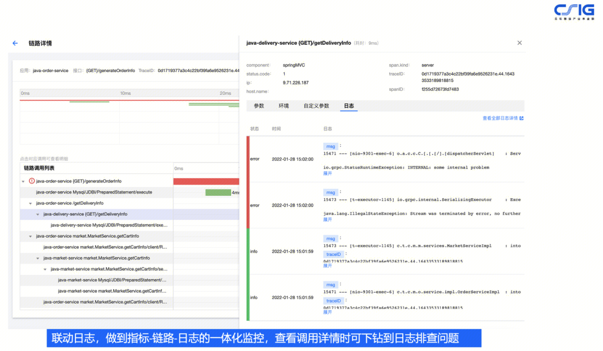
Task: Click the span.kind value server
Action: (428, 65)
